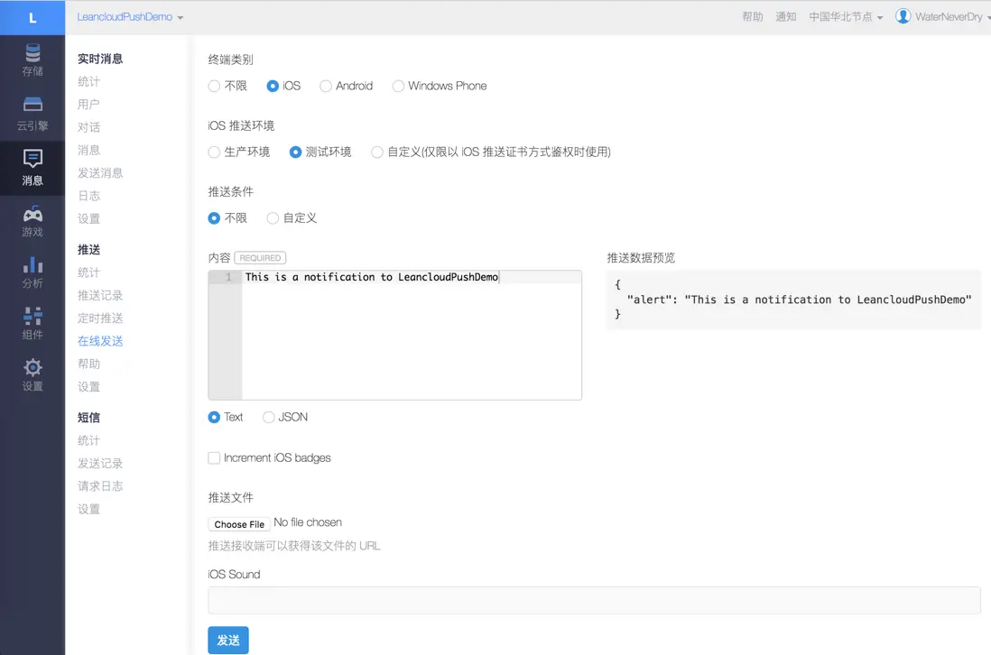Open 消息 under 实时消息 menu
The width and height of the screenshot is (991, 655).
[x=88, y=150]
